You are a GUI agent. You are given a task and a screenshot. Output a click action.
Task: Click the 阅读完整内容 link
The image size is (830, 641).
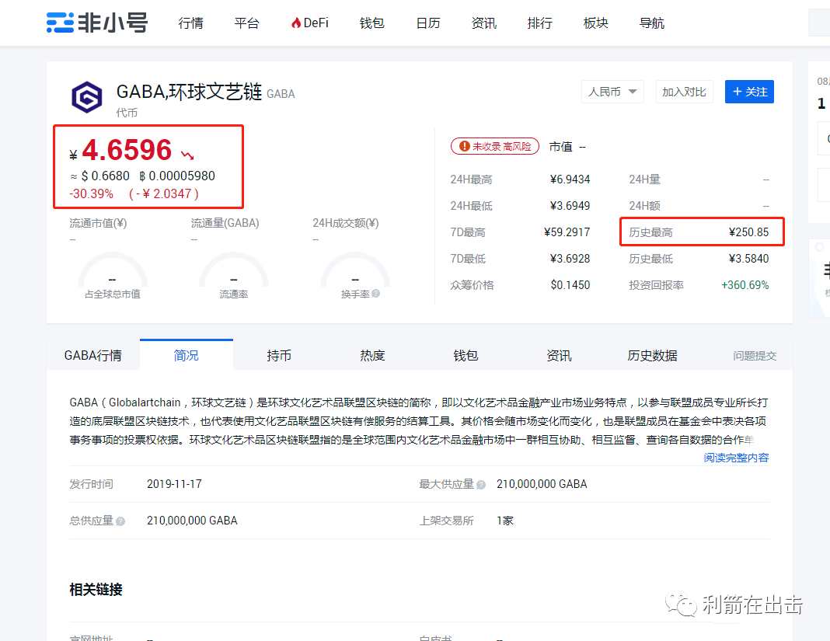click(736, 458)
